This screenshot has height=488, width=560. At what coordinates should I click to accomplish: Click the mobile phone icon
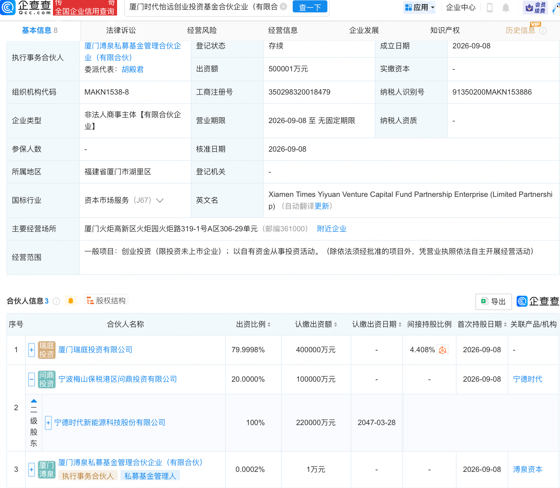[490, 7]
